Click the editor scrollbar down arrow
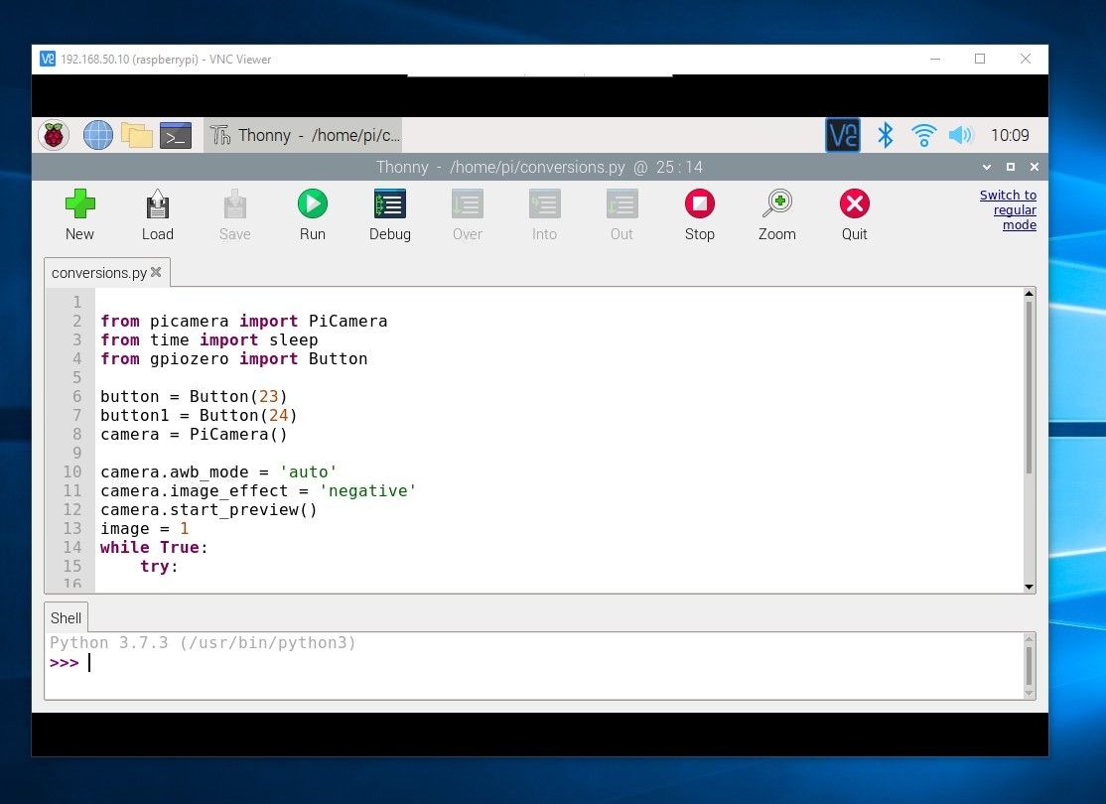 (x=1030, y=587)
